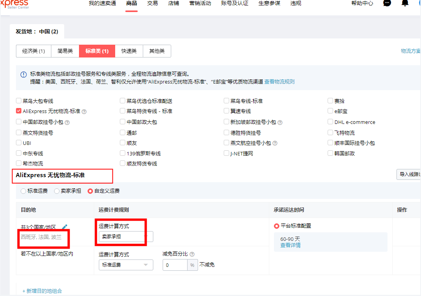Check the 顺丰国际挂号小包 checkbox
Image resolution: width=421 pixels, height=296 pixels.
point(330,143)
